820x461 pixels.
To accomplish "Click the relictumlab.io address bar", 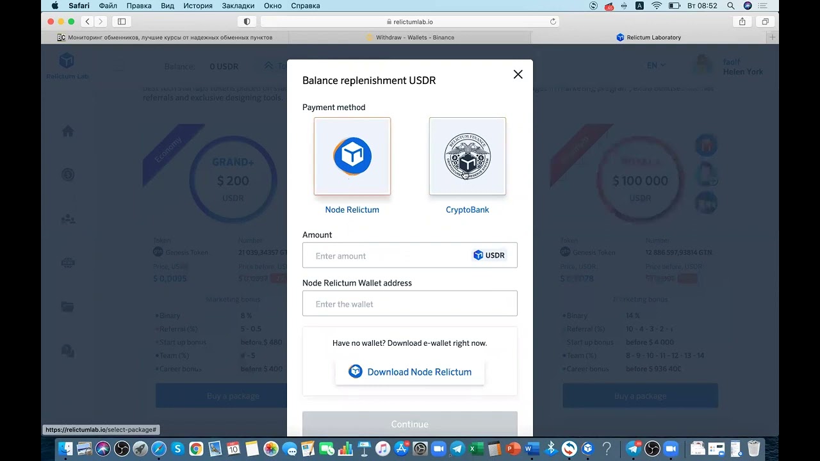I will [x=410, y=21].
